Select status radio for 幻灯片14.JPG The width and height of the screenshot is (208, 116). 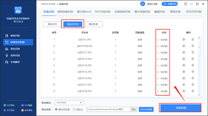point(158,66)
